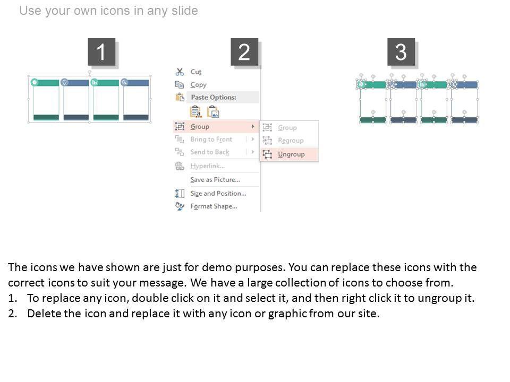Click the Send to Back icon
Image resolution: width=510 pixels, height=382 pixels.
(x=180, y=152)
